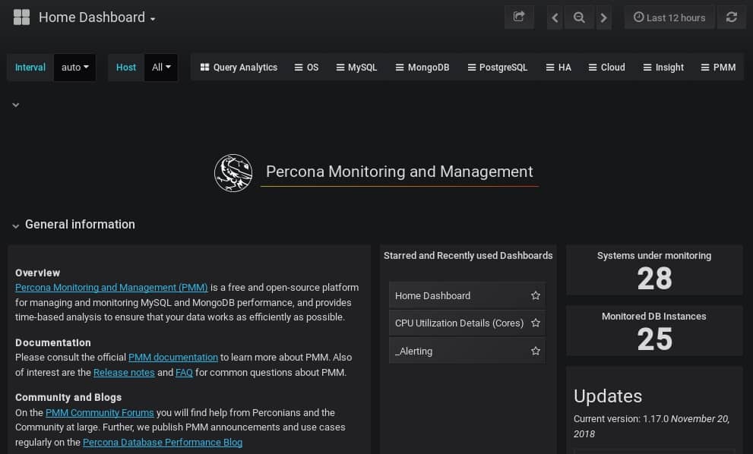
Task: Open the OS dashboards menu
Action: 306,67
